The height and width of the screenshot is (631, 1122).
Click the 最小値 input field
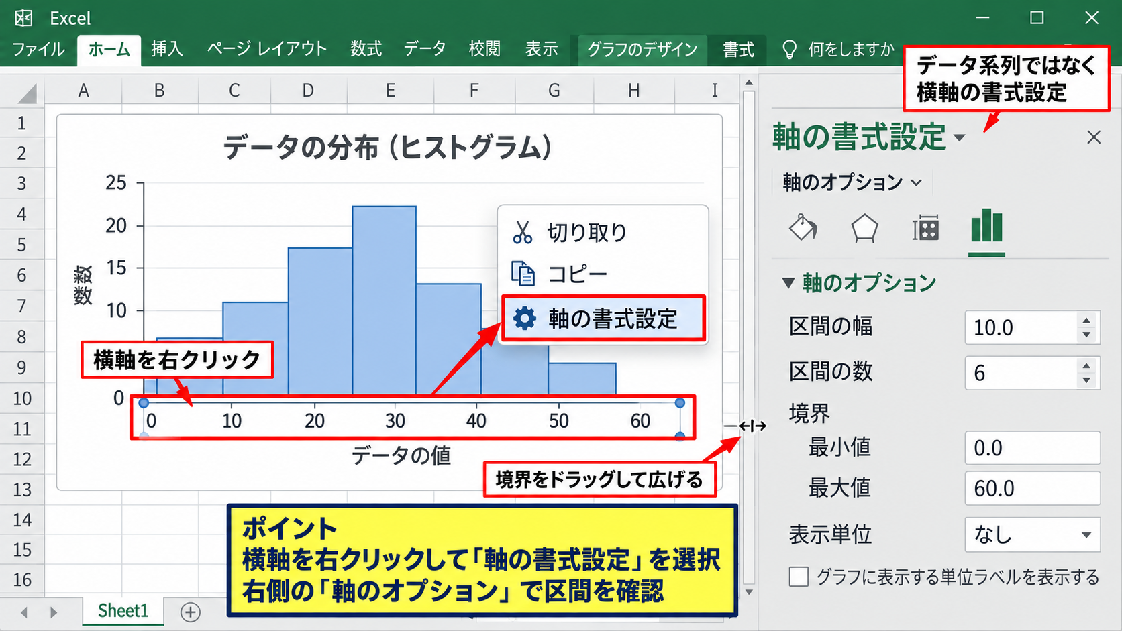coord(1033,447)
